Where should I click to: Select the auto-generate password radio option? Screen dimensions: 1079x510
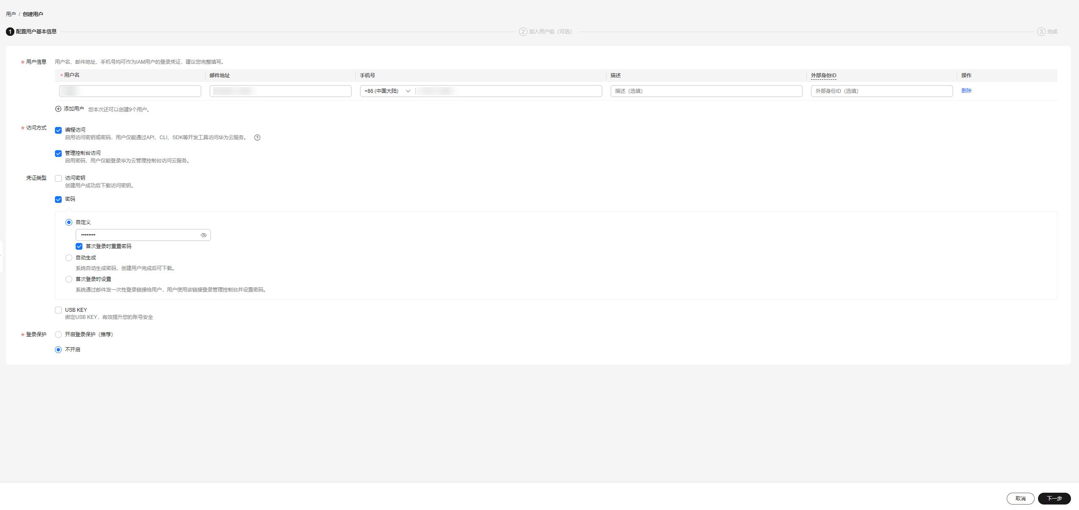(69, 258)
